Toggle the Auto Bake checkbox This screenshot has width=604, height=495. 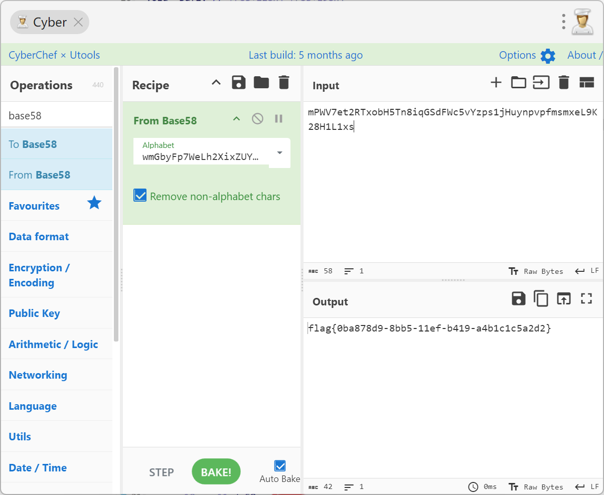tap(280, 466)
